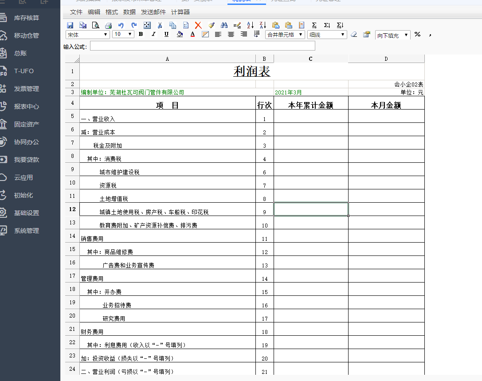Open 发票管理 in sidebar

(x=27, y=89)
